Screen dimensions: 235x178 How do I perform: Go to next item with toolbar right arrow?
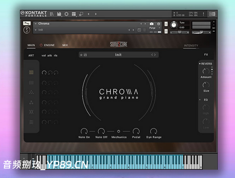(x=96, y=14)
